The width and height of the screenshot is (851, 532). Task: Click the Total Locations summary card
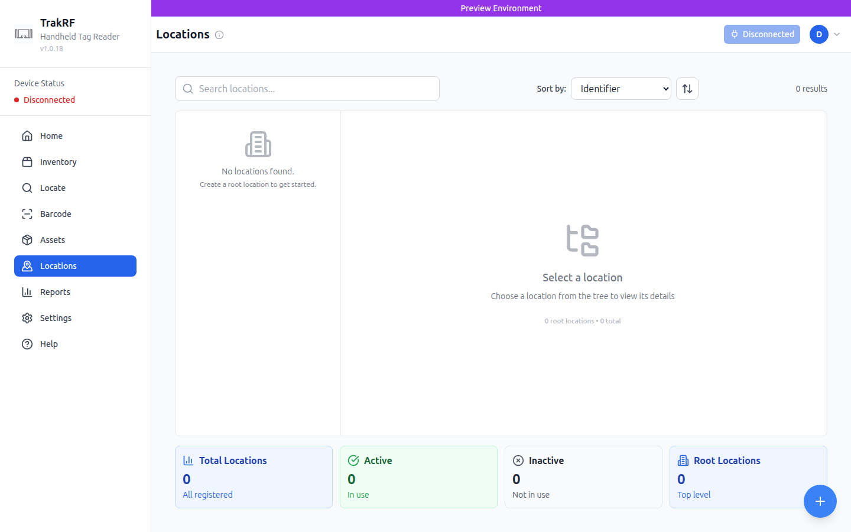pos(254,476)
